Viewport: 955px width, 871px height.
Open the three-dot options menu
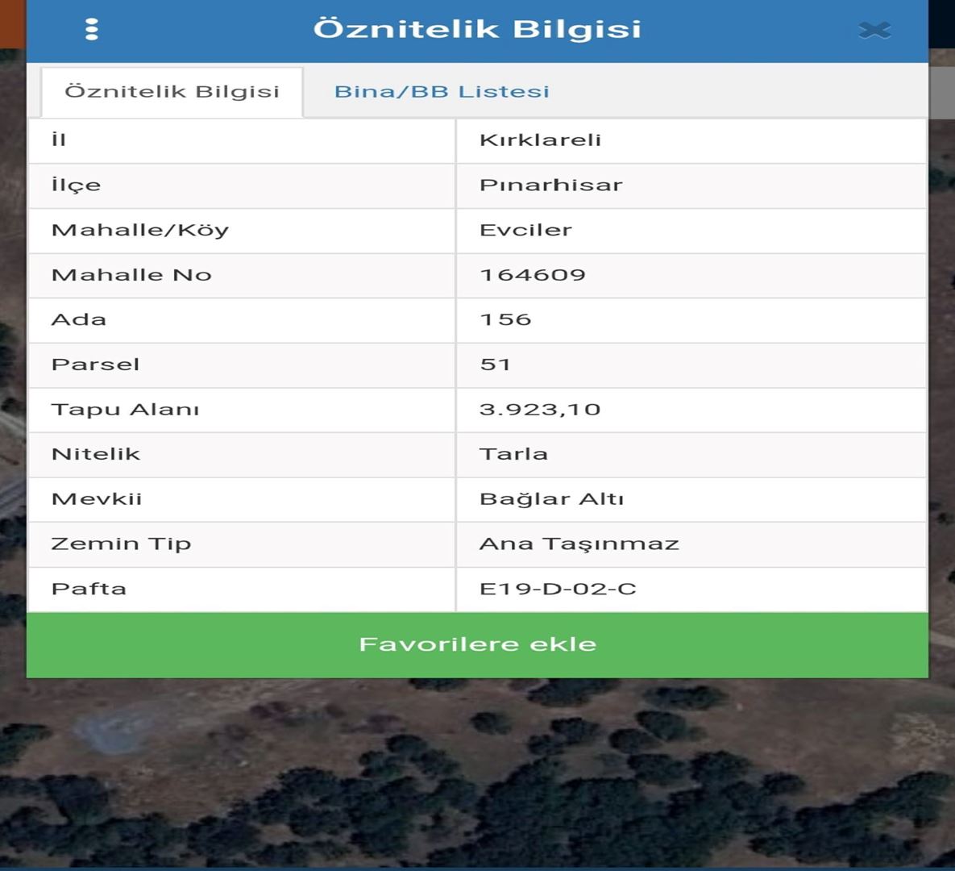pyautogui.click(x=92, y=30)
